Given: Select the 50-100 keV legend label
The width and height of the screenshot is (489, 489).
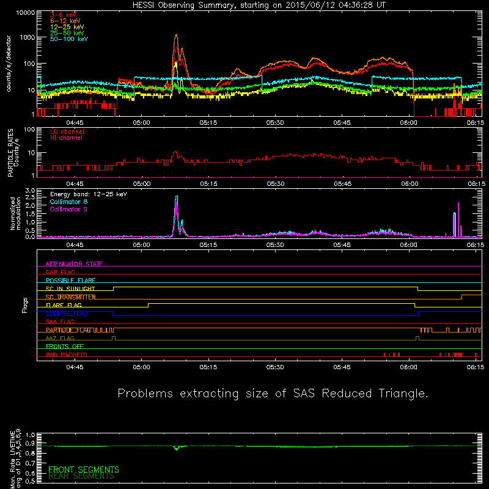Looking at the screenshot, I should [69, 39].
